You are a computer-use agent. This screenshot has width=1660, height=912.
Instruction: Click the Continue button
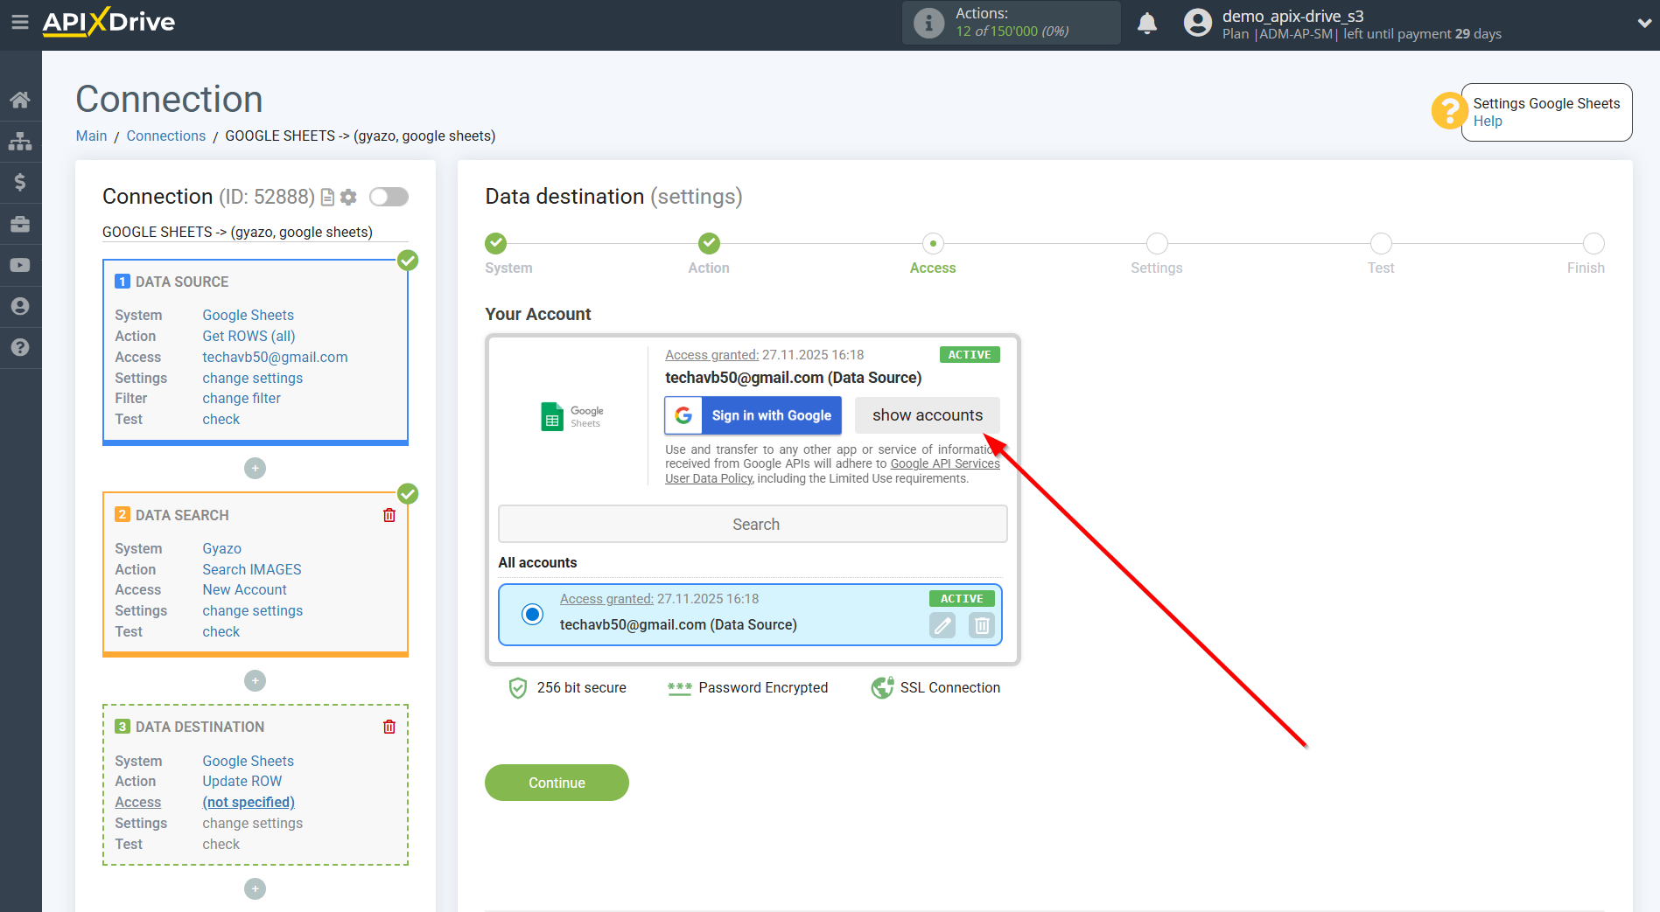coord(557,783)
